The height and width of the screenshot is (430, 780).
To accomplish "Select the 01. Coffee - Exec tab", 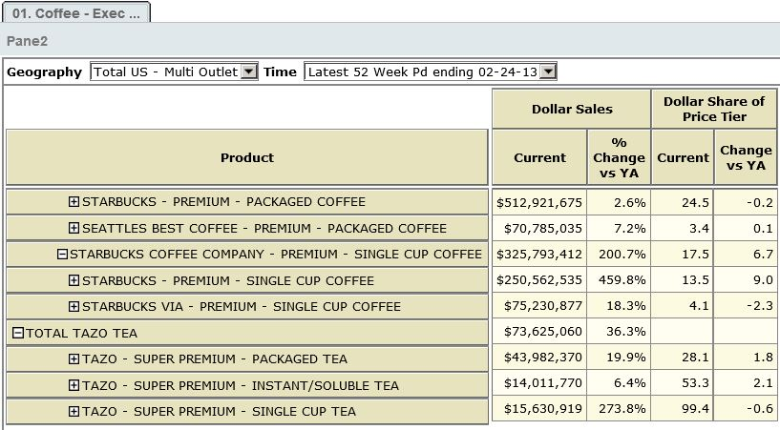I will [75, 12].
